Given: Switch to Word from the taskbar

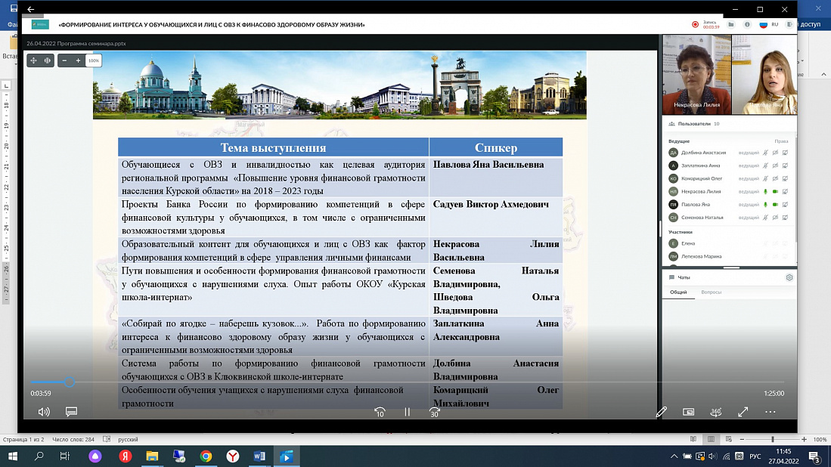Looking at the screenshot, I should 259,456.
